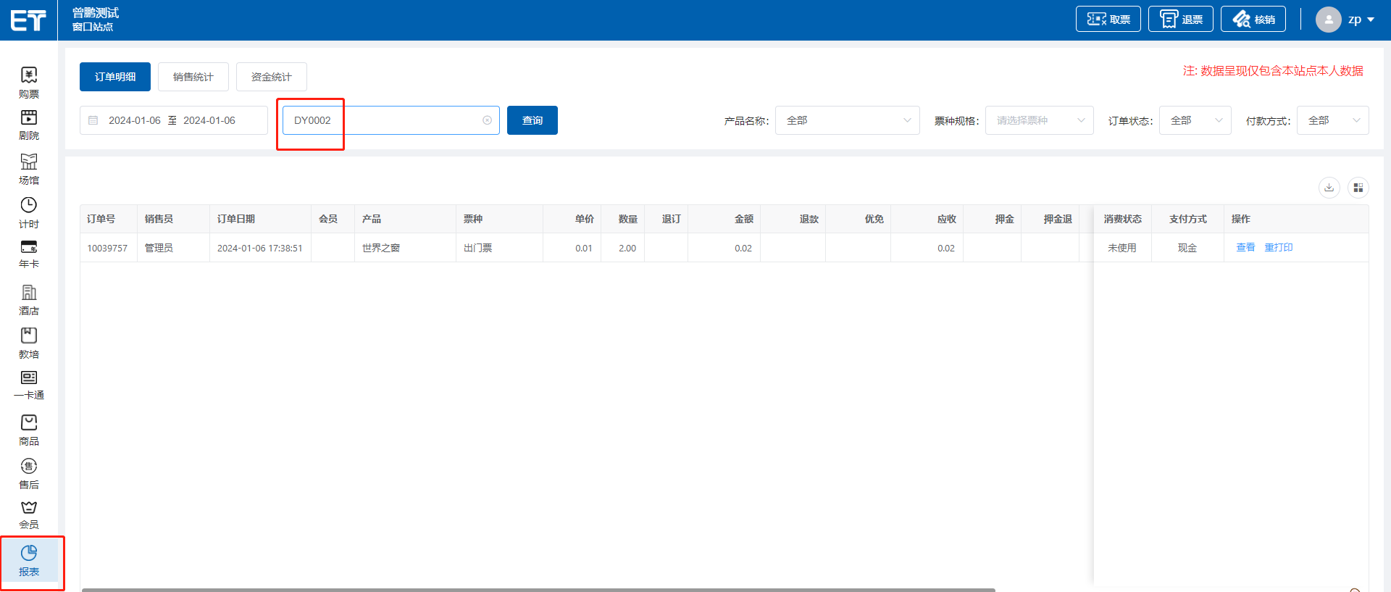Screen dimensions: 1391x592
Task: Click the date range picker field
Action: (173, 120)
